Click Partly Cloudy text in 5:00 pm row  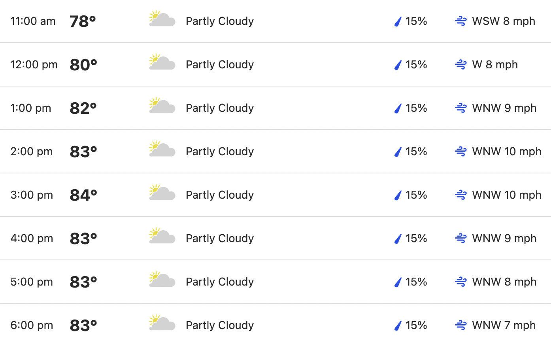click(x=220, y=282)
